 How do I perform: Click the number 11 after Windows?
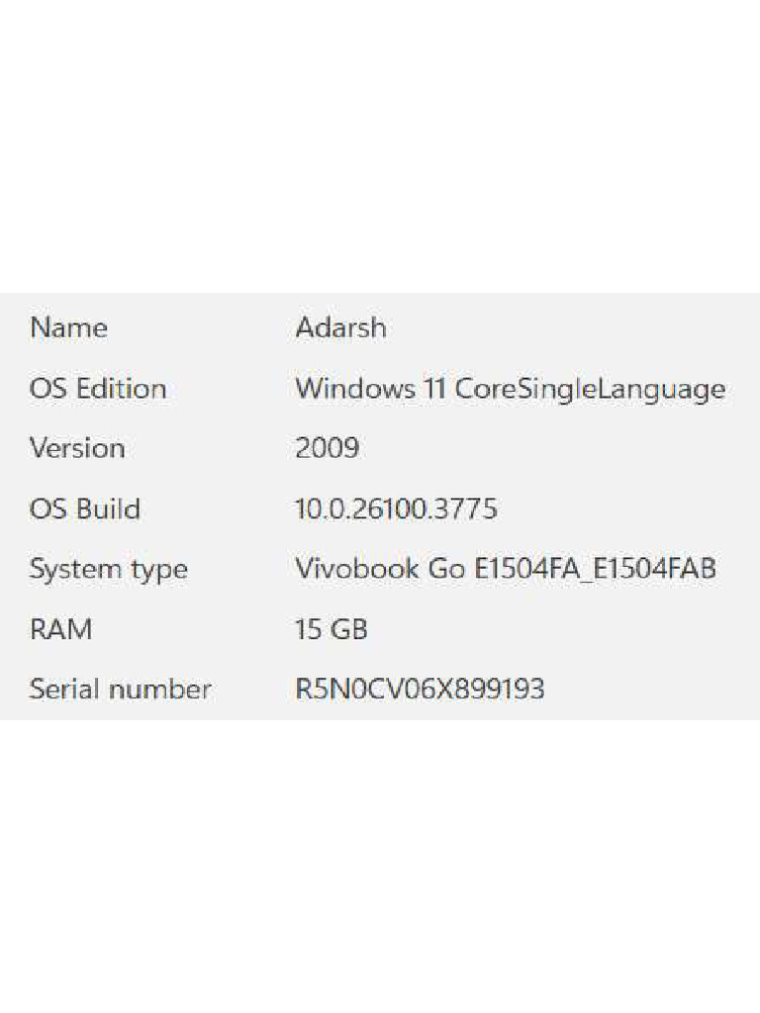(x=434, y=388)
